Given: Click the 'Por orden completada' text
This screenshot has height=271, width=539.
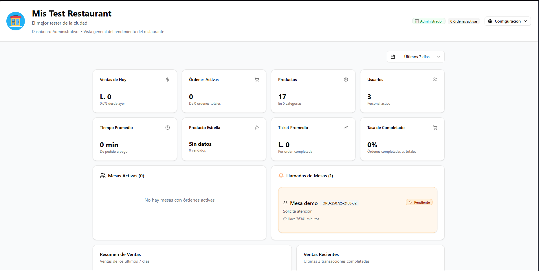Looking at the screenshot, I should point(295,152).
